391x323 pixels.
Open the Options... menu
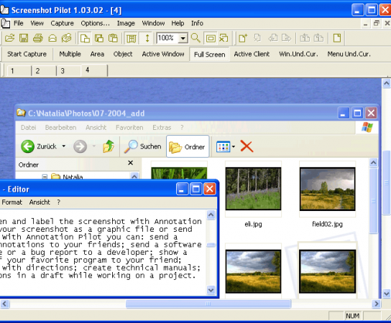tap(96, 23)
